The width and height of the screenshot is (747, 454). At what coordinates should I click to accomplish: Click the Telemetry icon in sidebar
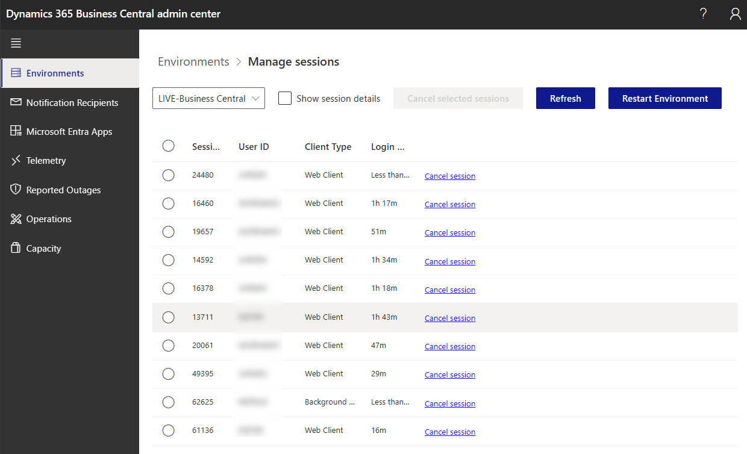16,161
